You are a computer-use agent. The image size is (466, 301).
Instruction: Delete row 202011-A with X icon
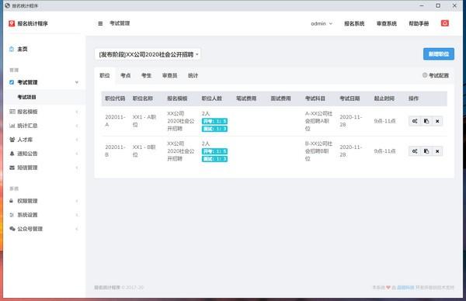click(437, 121)
